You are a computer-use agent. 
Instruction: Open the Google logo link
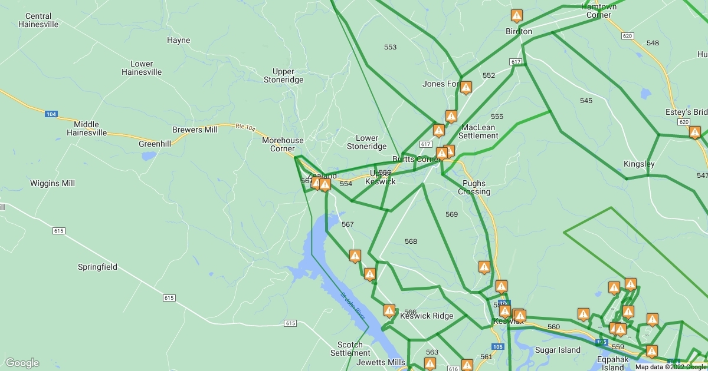coord(22,363)
